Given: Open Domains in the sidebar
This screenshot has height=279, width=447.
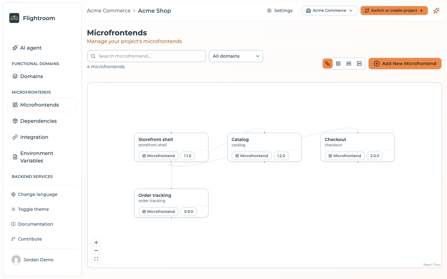Looking at the screenshot, I should 42,76.
